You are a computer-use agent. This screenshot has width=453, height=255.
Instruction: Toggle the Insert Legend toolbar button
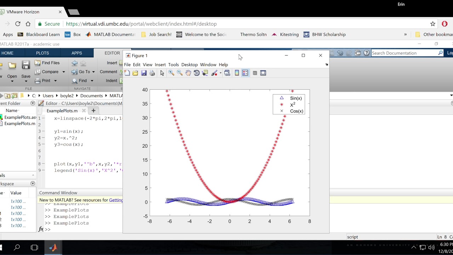click(245, 73)
